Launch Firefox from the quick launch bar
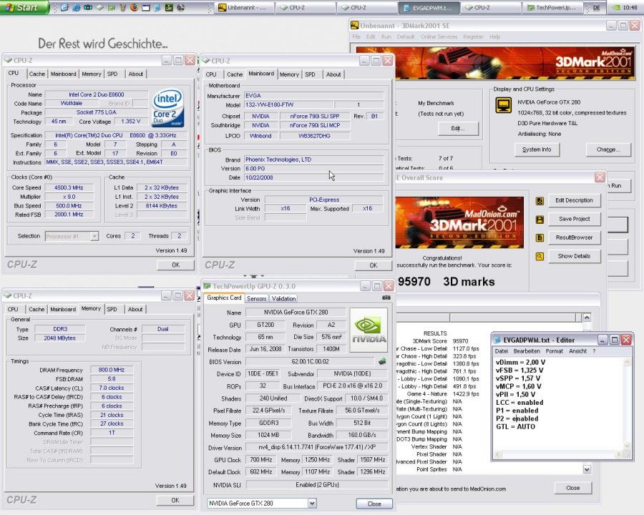 [134, 7]
